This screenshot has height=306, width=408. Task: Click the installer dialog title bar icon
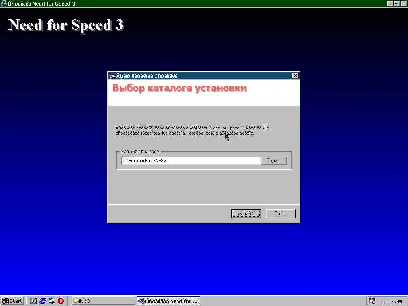coord(112,76)
